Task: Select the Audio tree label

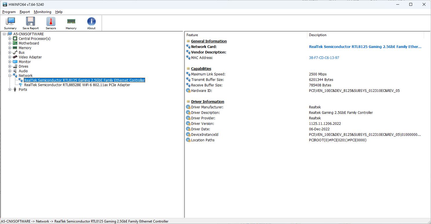Action: tap(23, 71)
